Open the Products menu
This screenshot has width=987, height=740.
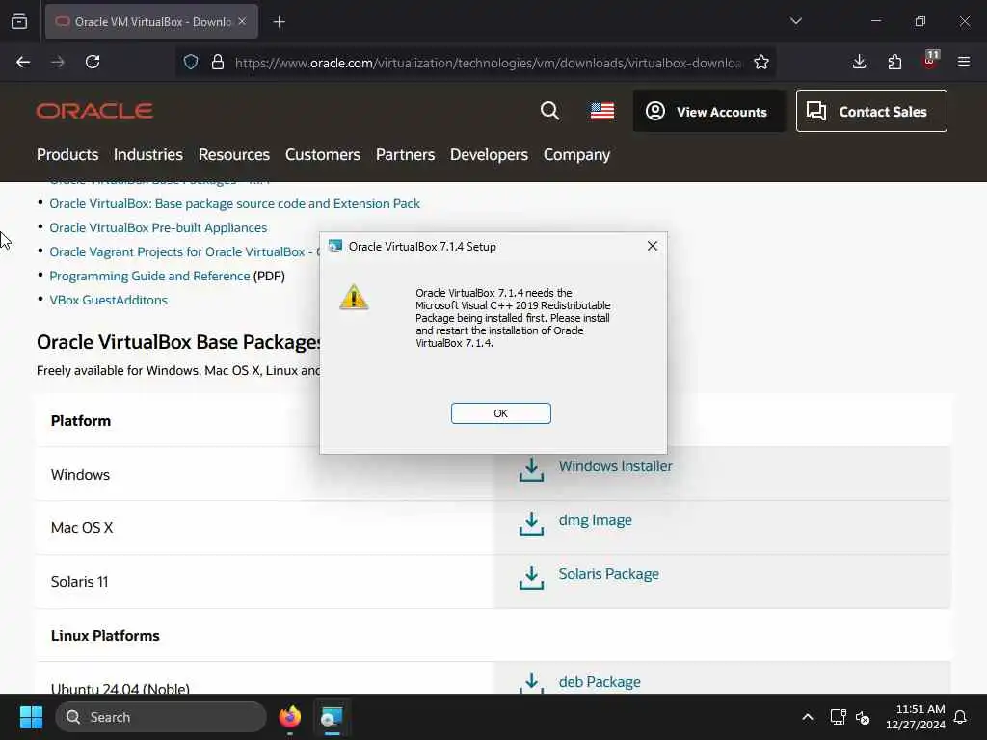point(67,155)
